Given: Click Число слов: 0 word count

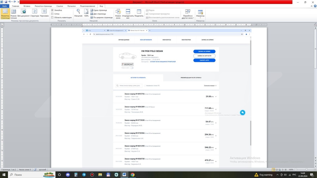Looking at the screenshot, I should (25, 170).
